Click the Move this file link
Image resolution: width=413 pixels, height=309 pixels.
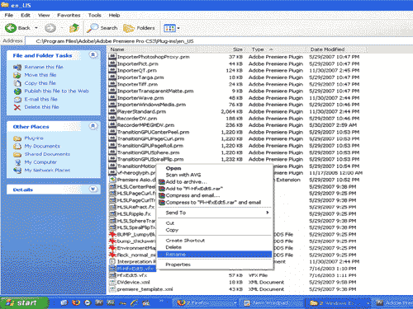[40, 75]
